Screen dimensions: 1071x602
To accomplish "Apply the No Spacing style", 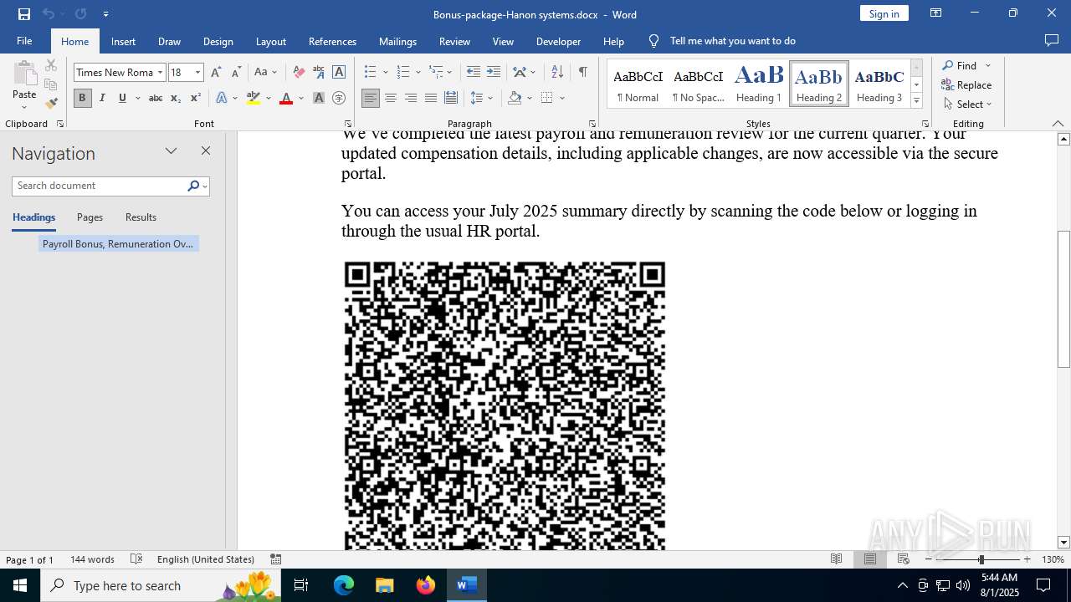I will pyautogui.click(x=699, y=84).
